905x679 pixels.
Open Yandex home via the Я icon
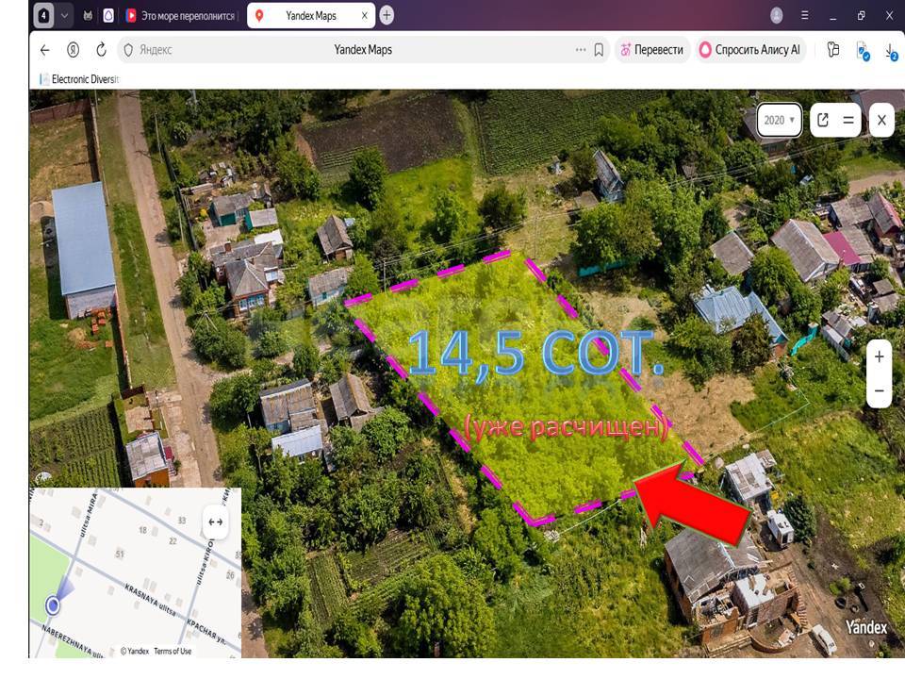(73, 50)
